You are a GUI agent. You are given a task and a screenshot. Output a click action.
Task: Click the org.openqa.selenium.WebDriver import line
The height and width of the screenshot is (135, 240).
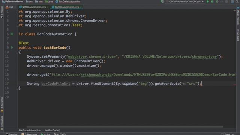(52, 16)
